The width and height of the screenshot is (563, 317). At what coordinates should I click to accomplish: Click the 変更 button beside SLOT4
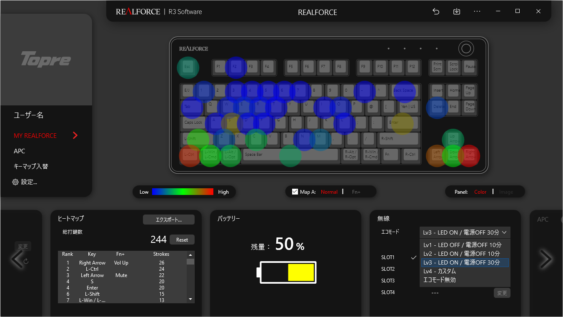click(502, 293)
